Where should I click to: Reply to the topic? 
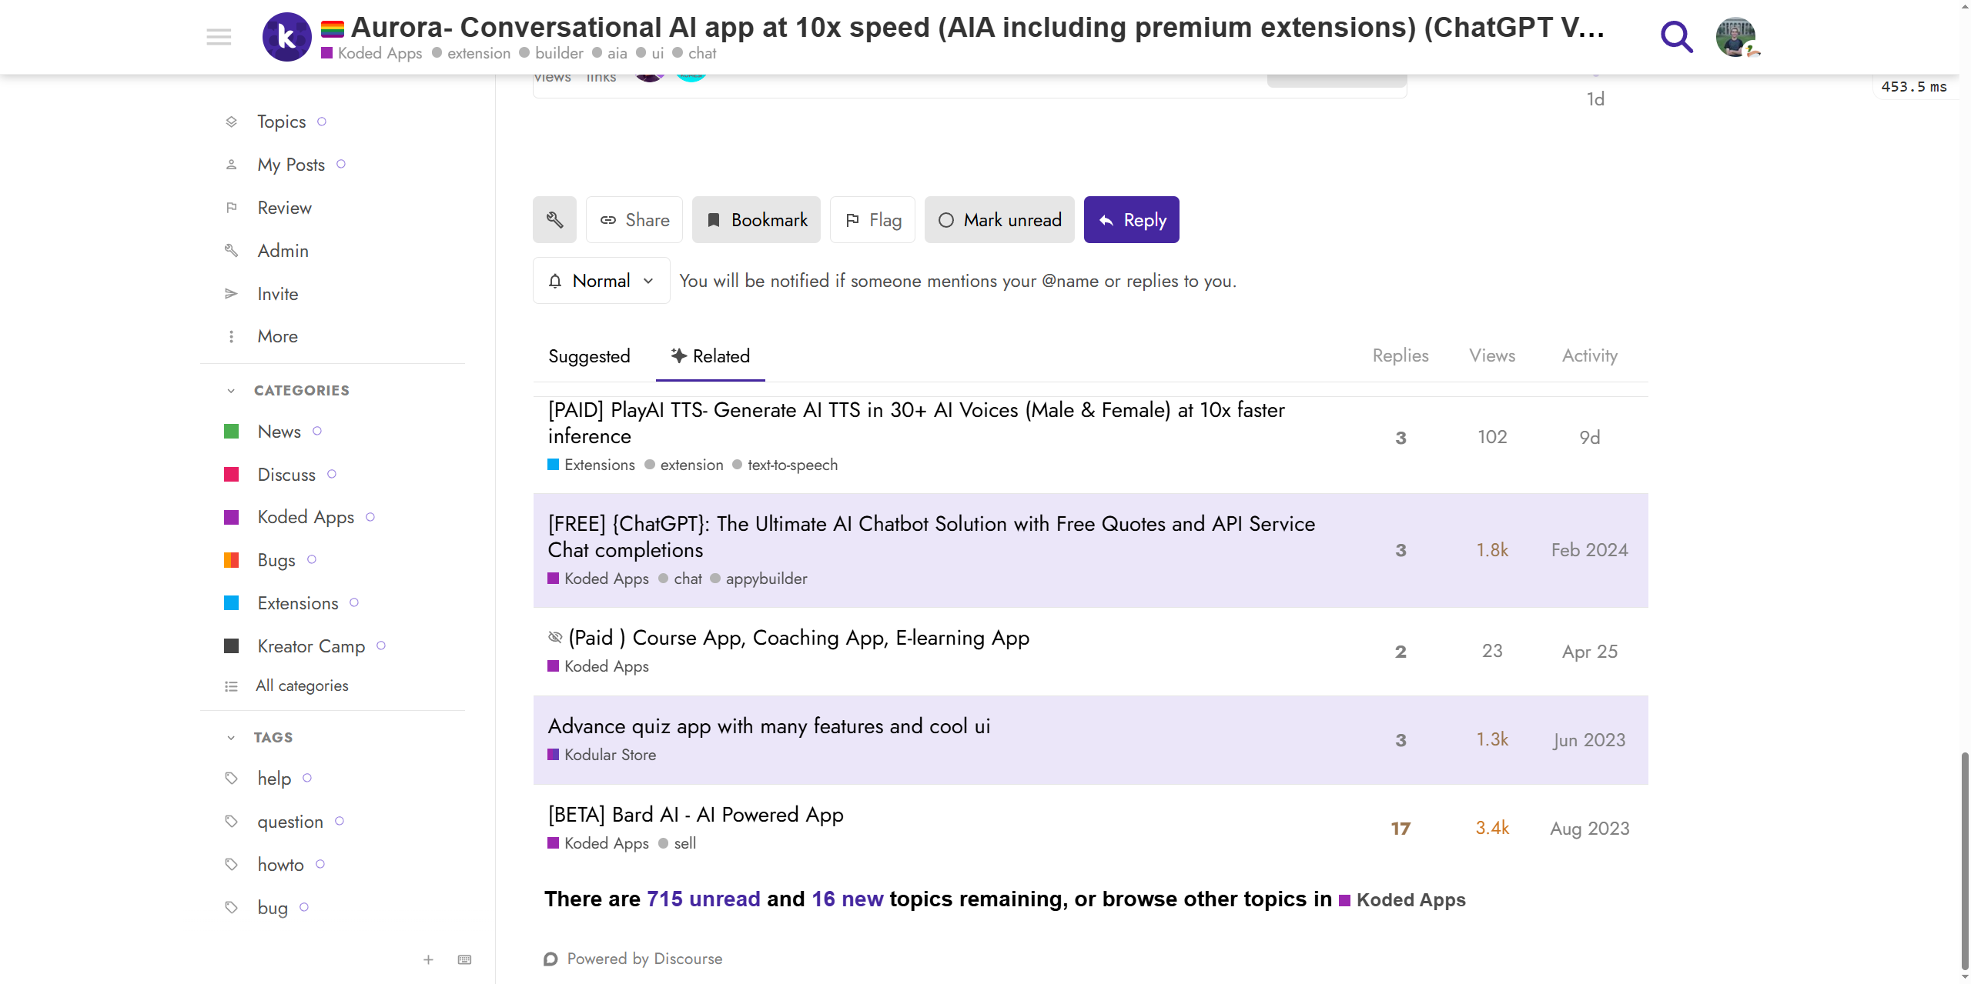coord(1132,220)
